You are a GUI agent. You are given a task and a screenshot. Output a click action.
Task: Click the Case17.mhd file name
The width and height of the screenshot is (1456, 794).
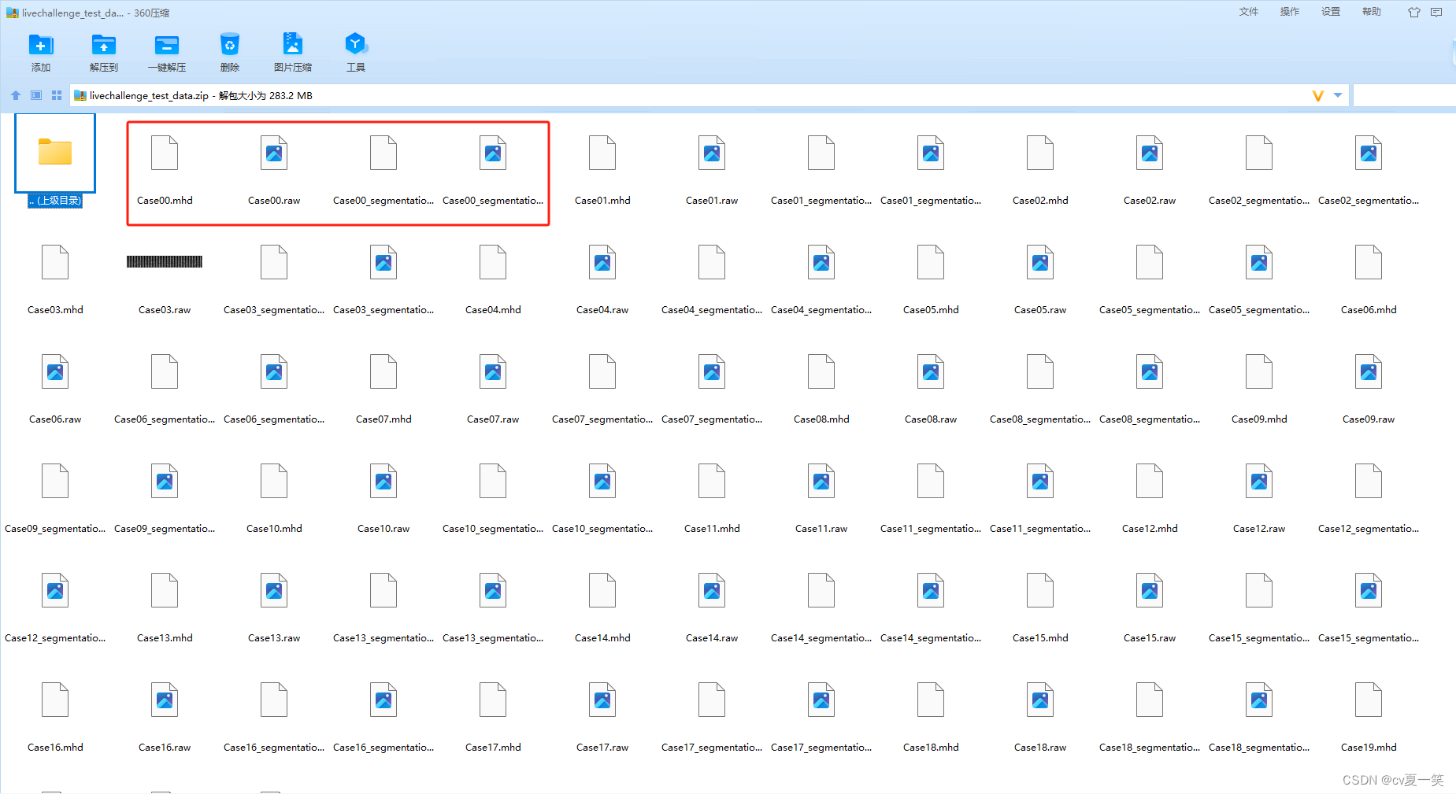point(493,748)
